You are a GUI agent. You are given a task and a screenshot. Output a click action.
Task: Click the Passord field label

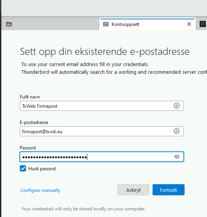28,148
